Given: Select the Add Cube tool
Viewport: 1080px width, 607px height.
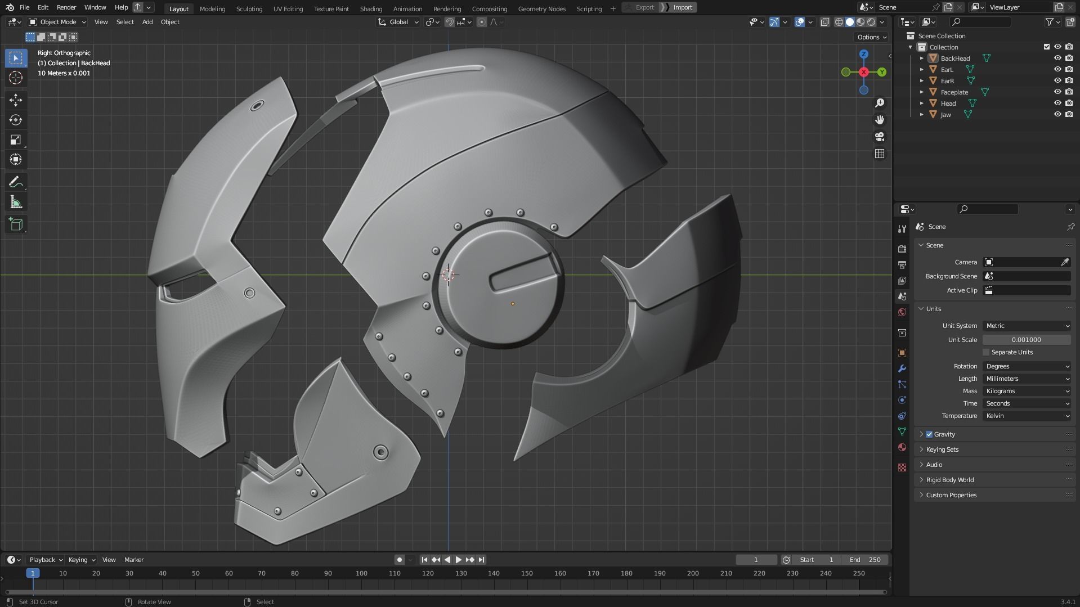Looking at the screenshot, I should pyautogui.click(x=16, y=224).
